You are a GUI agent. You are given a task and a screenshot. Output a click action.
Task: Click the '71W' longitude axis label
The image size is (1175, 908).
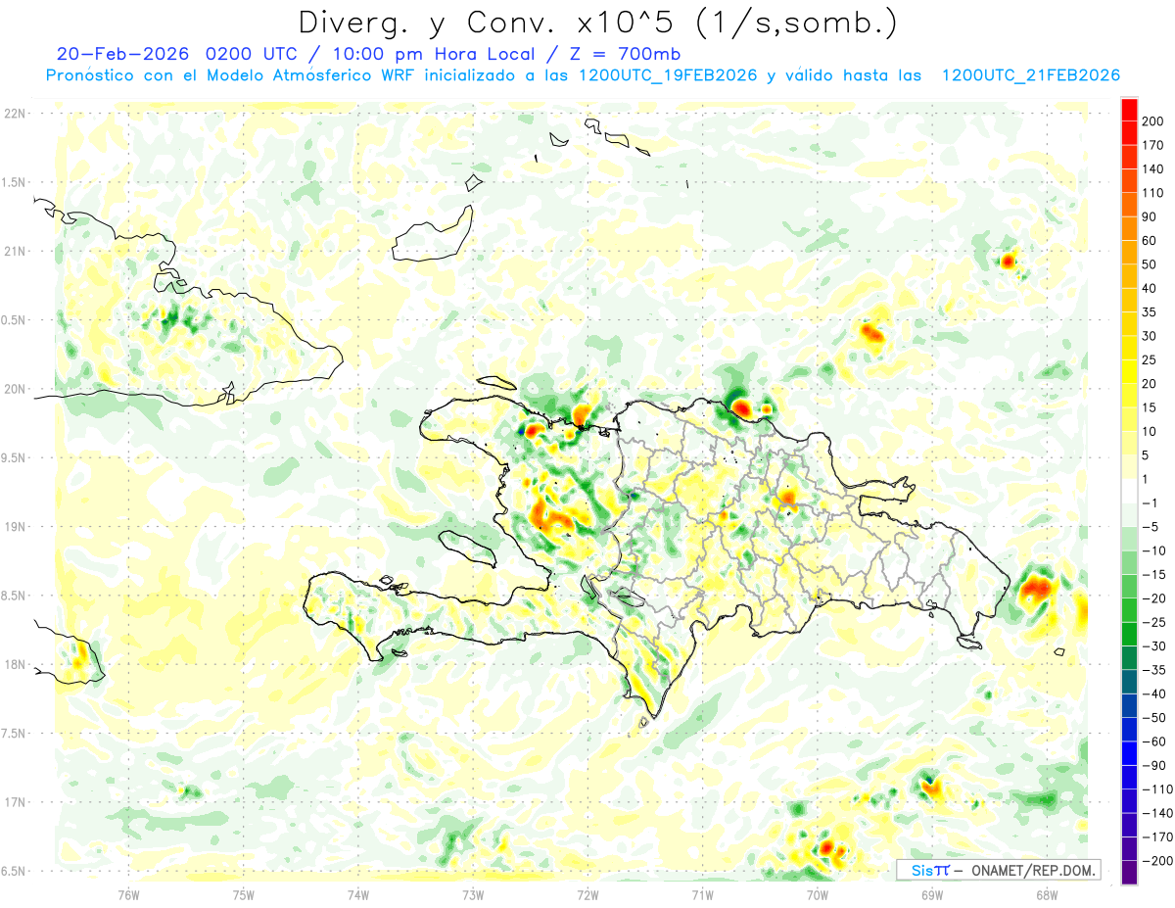(702, 894)
